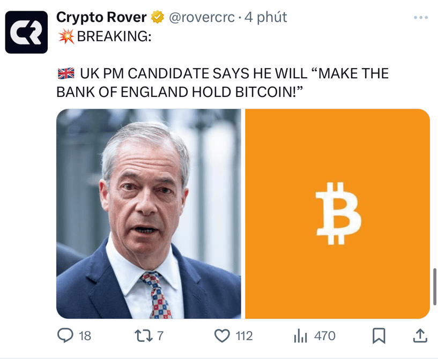Open the @rovercrc handle link
This screenshot has width=438, height=359.
click(x=202, y=18)
